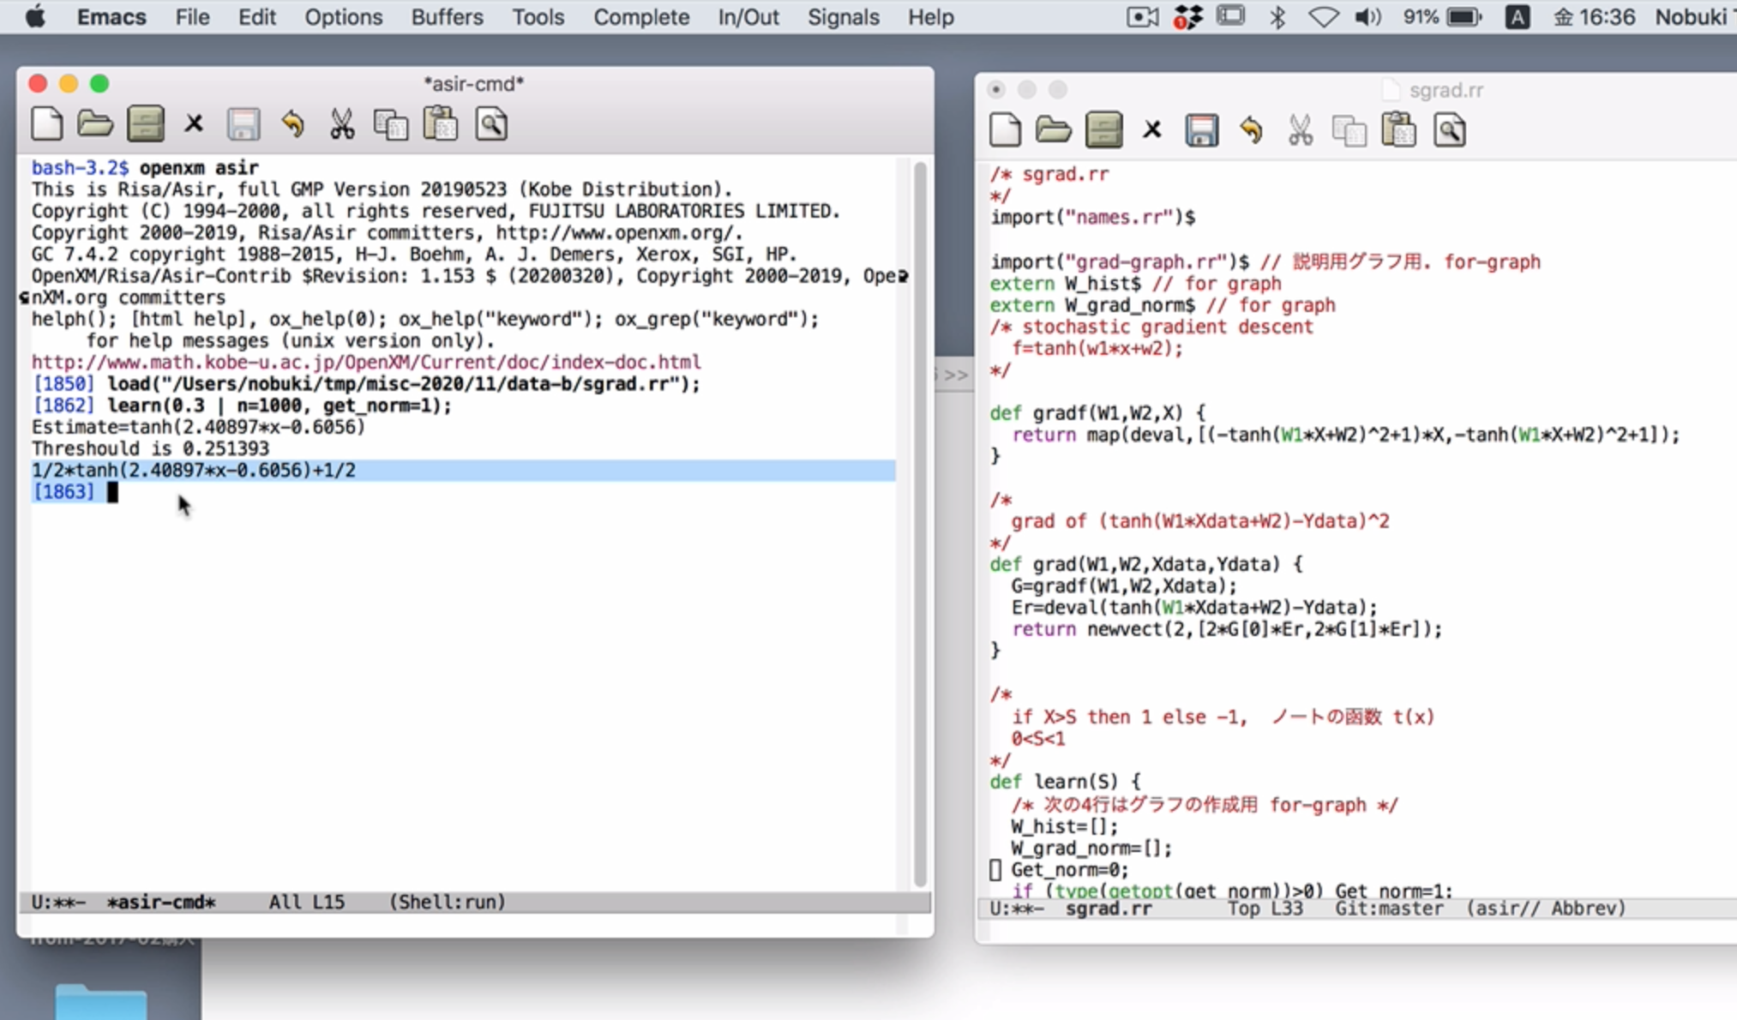The image size is (1737, 1020).
Task: Open the OpenXM index-doc.html link
Action: point(366,362)
